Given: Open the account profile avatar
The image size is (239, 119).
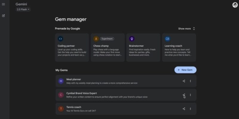Looking at the screenshot, I should click(x=235, y=5).
